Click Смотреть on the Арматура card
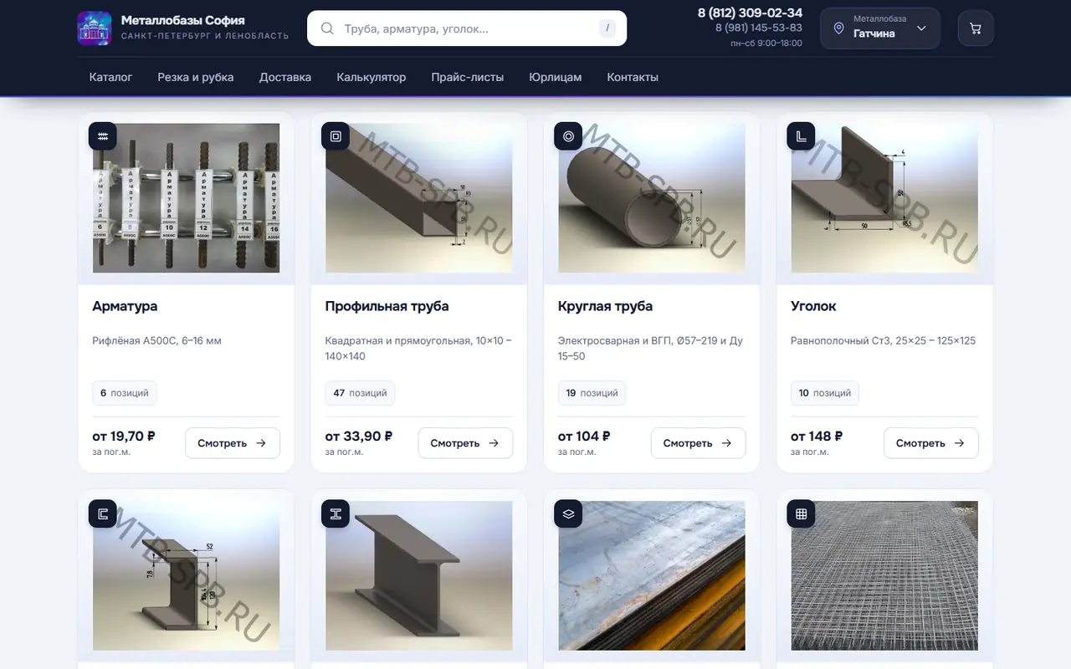1071x669 pixels. [233, 443]
